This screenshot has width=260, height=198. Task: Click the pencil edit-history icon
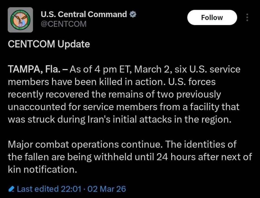pyautogui.click(x=11, y=189)
